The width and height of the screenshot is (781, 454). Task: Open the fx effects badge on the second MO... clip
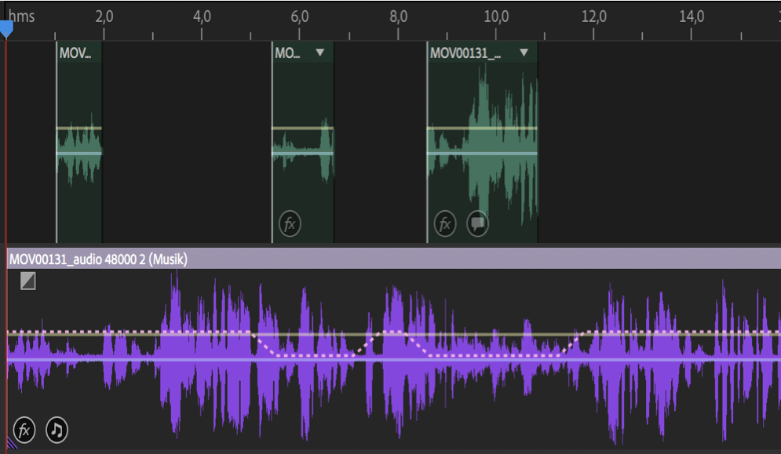click(x=290, y=223)
